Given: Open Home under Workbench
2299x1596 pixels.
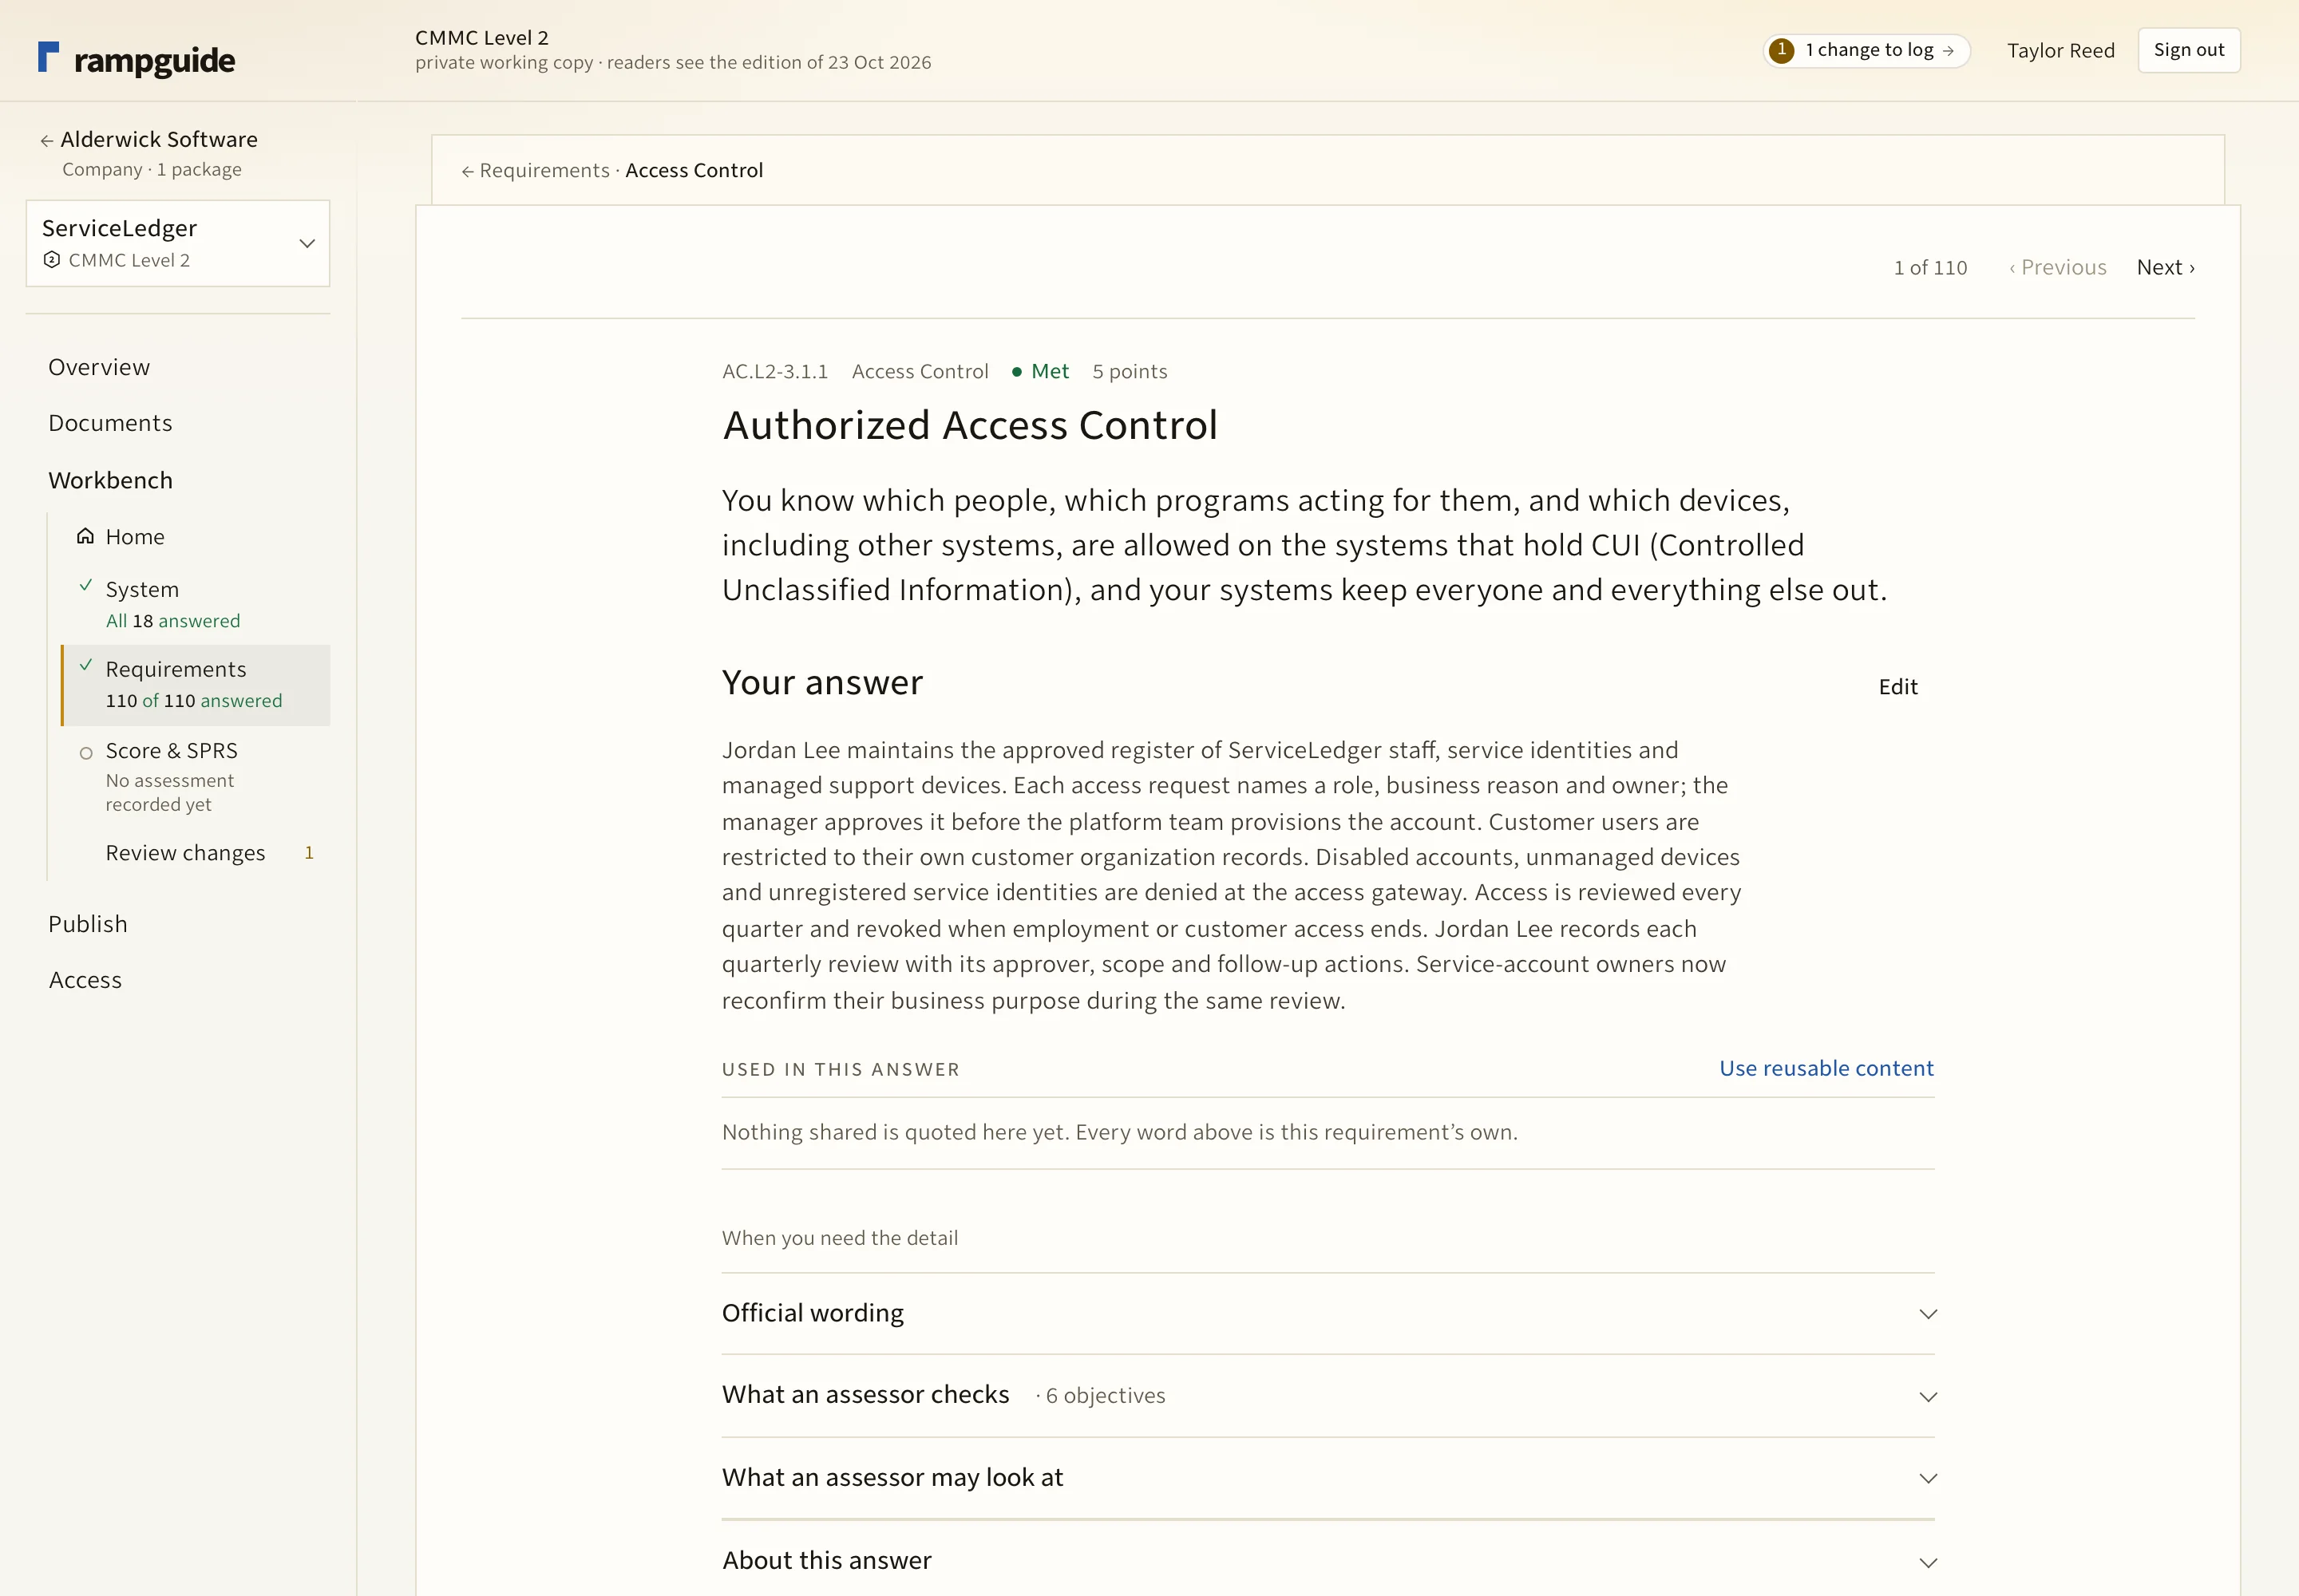Looking at the screenshot, I should pos(135,536).
